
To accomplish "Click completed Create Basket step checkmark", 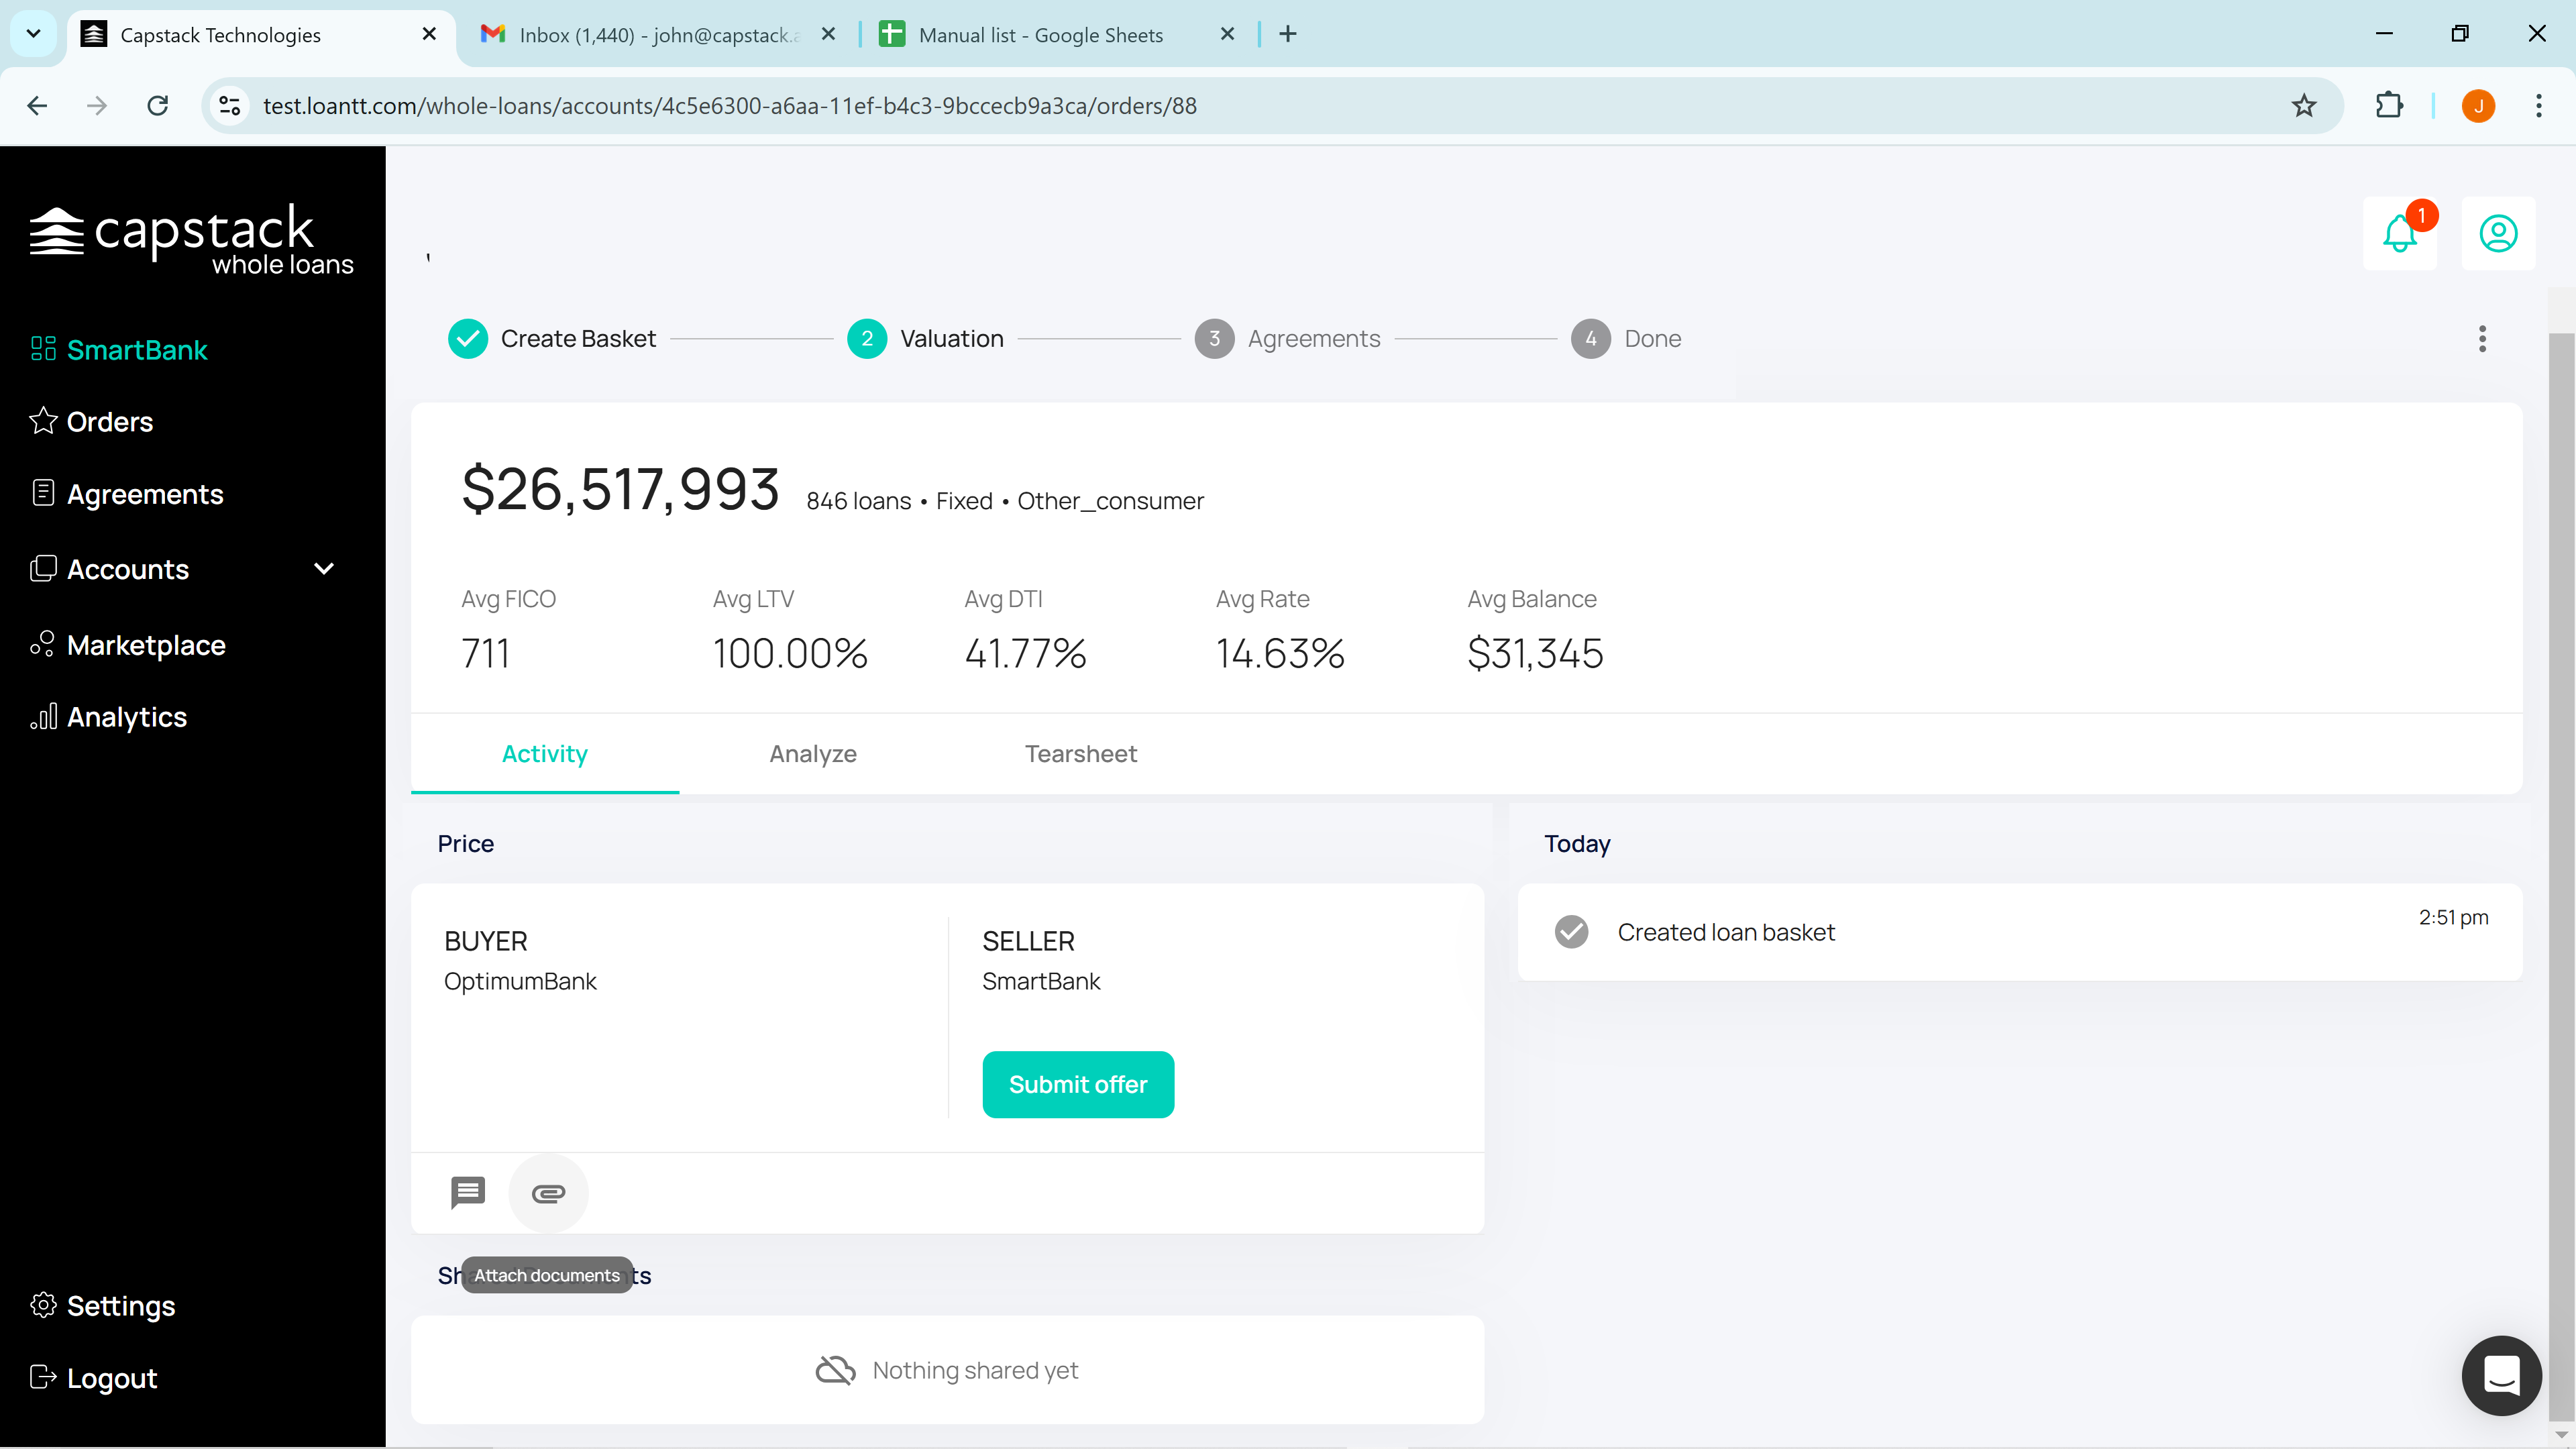I will [467, 339].
